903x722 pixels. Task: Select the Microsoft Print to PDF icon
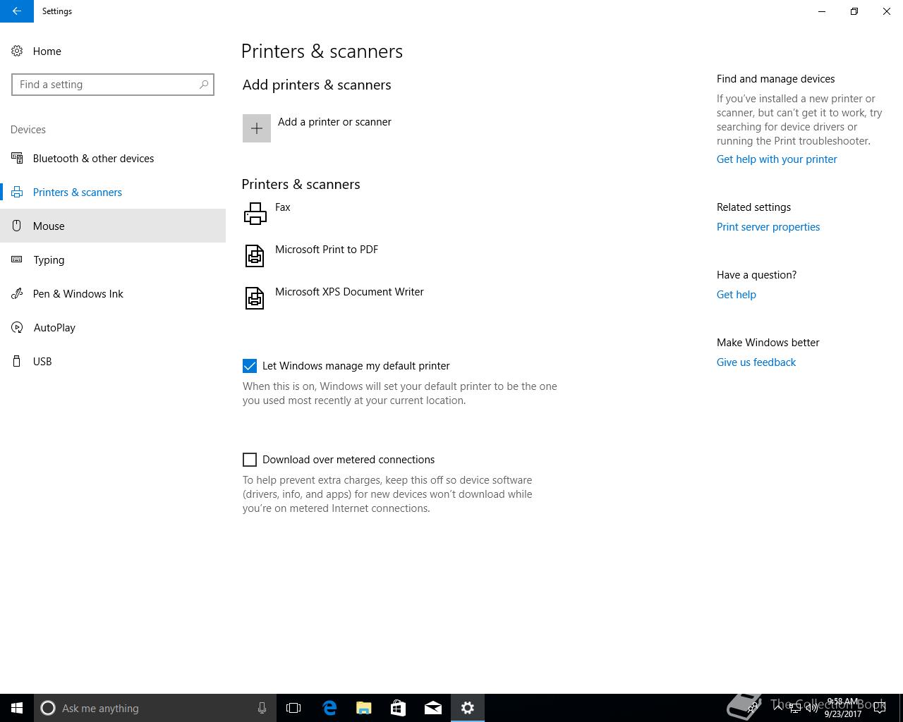(255, 255)
